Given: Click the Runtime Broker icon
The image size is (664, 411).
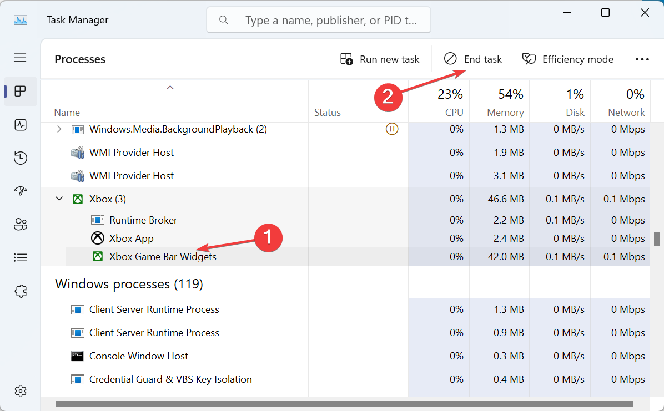Looking at the screenshot, I should [97, 220].
